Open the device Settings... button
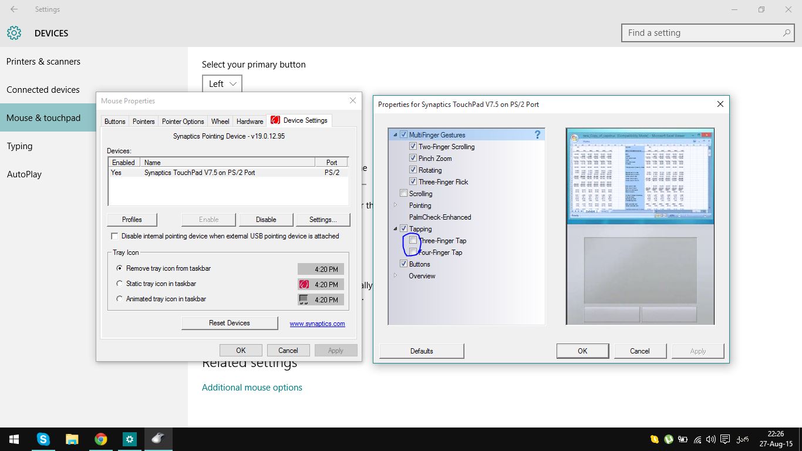 point(323,220)
